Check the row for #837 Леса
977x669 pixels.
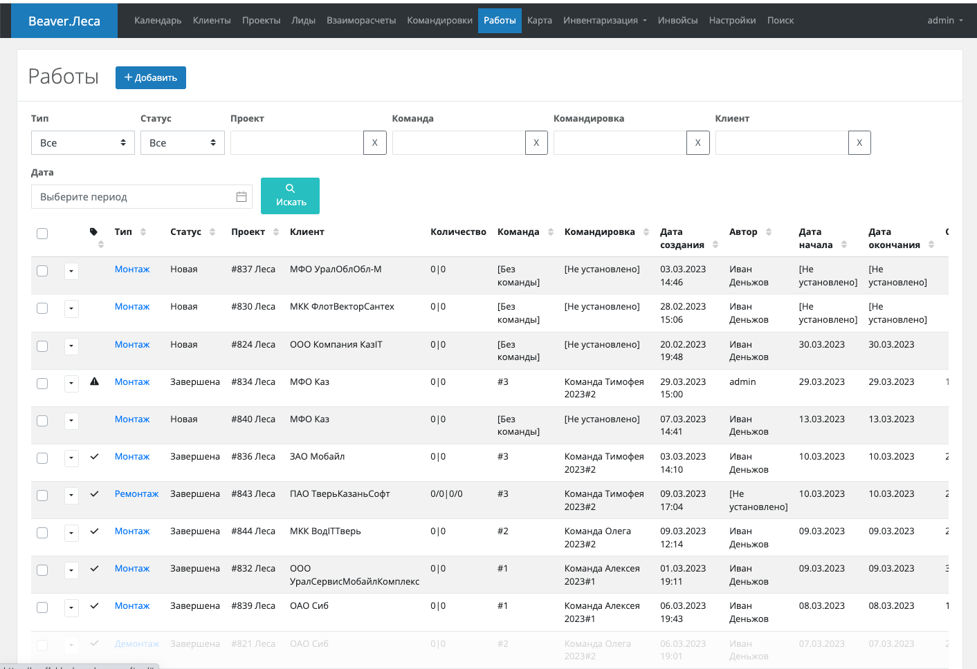[42, 271]
